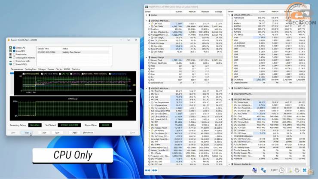318x179 pixels.
Task: Open HWiNFO remote network monitoring icon
Action: pyautogui.click(x=255, y=170)
